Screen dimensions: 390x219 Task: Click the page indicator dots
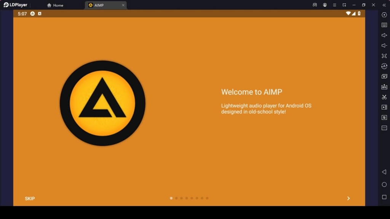click(x=189, y=198)
